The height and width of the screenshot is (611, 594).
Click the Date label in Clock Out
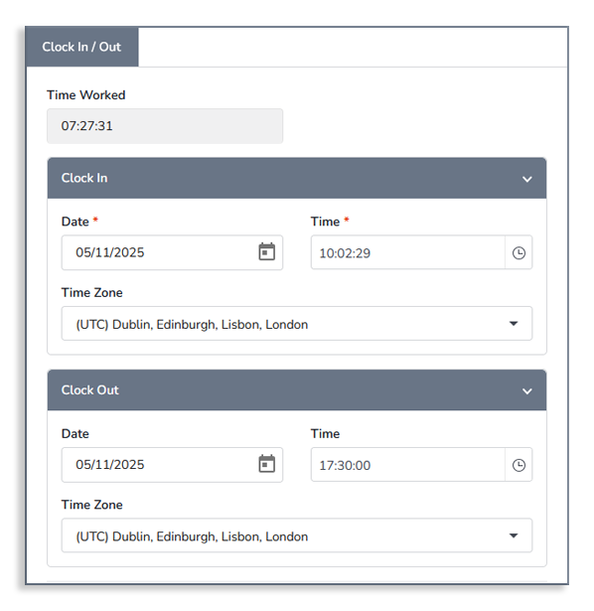point(75,434)
